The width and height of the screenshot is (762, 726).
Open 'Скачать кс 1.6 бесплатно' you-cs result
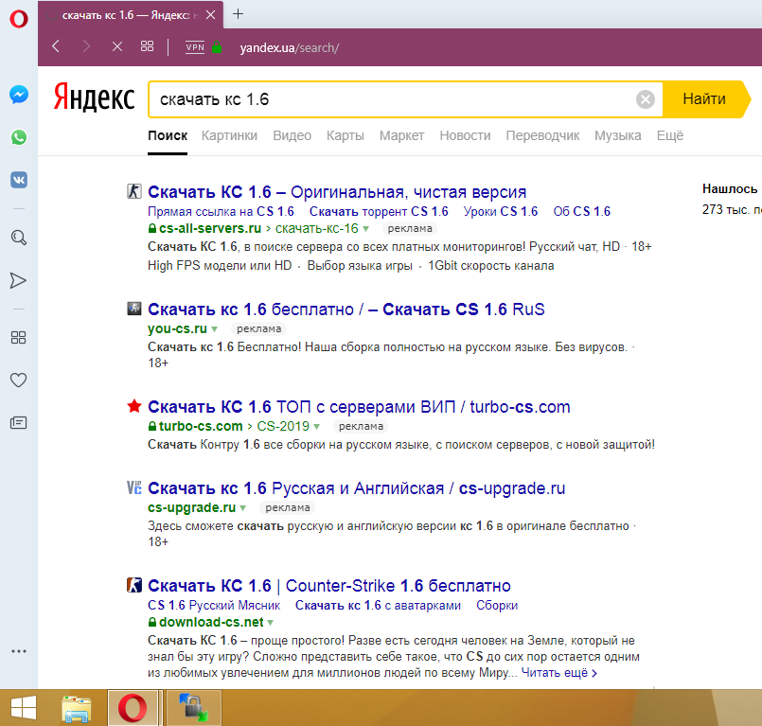click(346, 310)
